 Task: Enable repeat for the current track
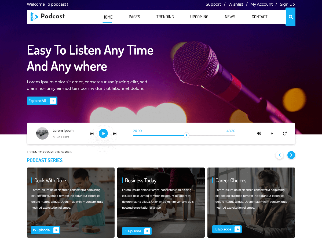tap(284, 133)
